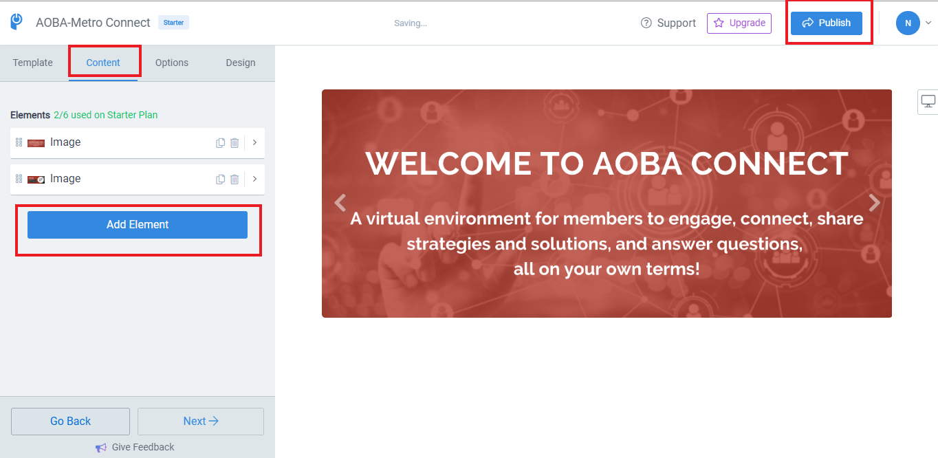Click the star icon in Upgrade
The image size is (938, 458).
pyautogui.click(x=719, y=23)
